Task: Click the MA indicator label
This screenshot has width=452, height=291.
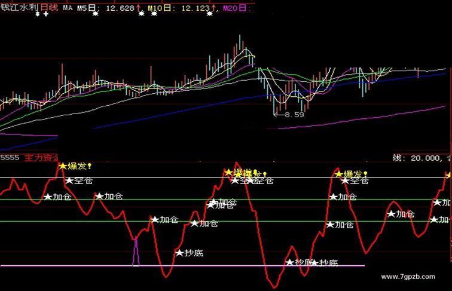Action: pos(68,8)
